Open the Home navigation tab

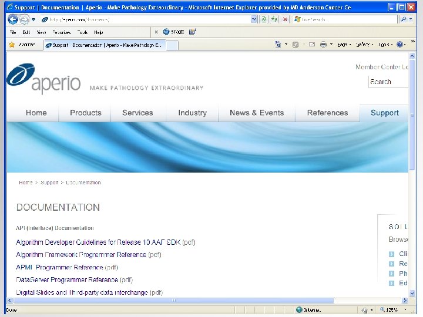point(36,113)
